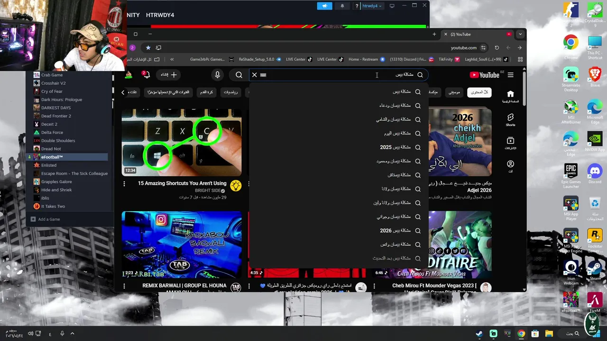Click the search magnifier button beside the box
This screenshot has height=341, width=607.
(239, 75)
